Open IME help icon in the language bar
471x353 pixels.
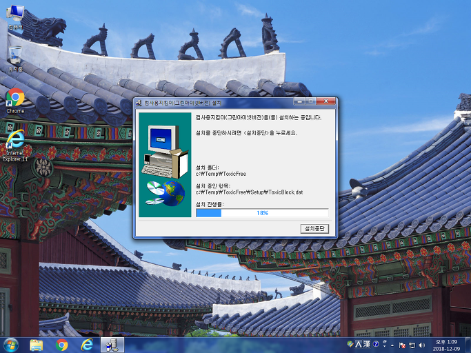pos(376,344)
